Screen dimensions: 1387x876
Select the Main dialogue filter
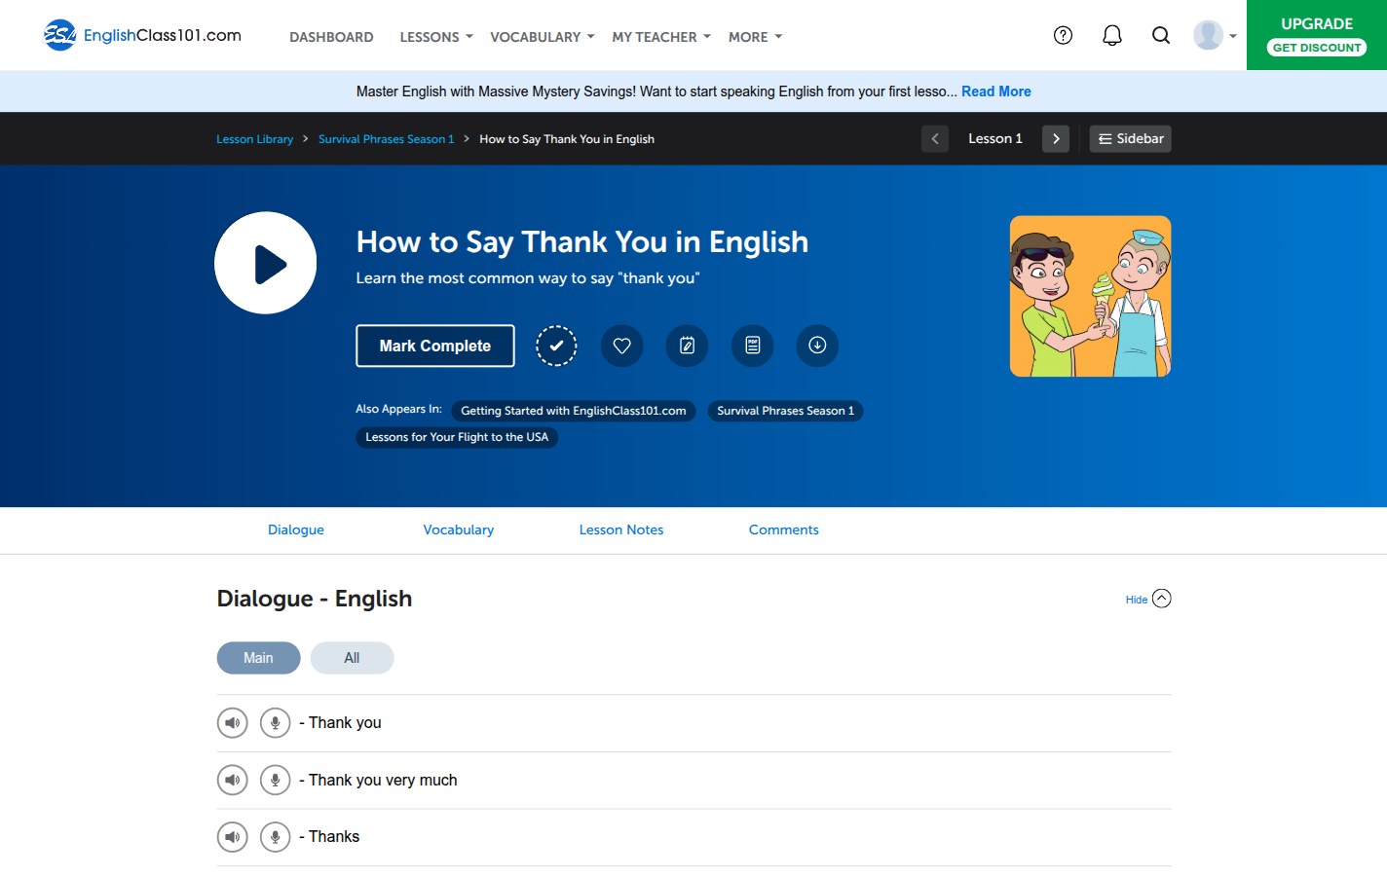[x=258, y=658]
